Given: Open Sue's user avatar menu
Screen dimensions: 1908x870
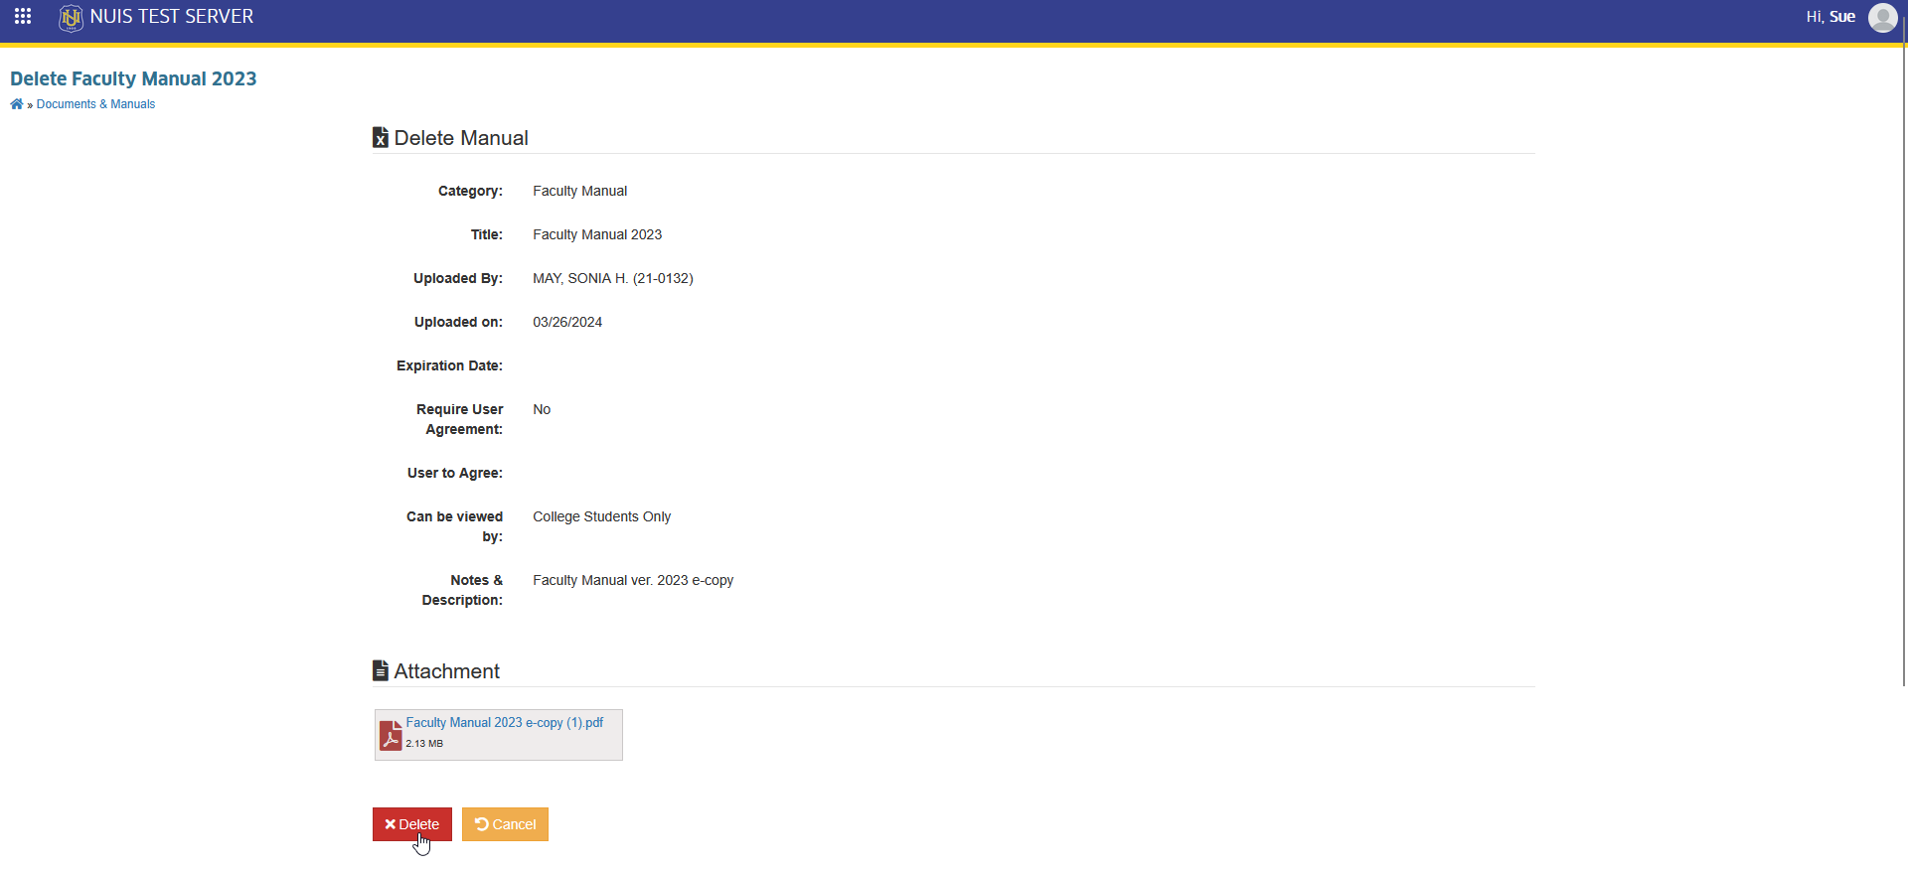Looking at the screenshot, I should point(1882,17).
